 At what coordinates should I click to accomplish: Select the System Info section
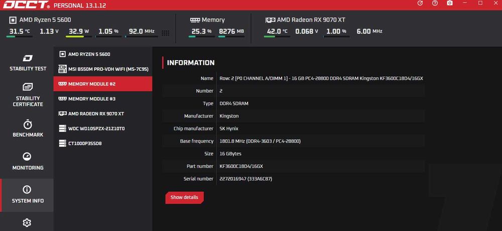pyautogui.click(x=27, y=195)
